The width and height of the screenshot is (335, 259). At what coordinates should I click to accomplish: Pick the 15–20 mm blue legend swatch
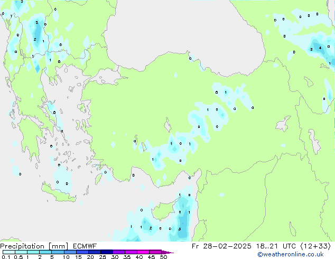82,252
